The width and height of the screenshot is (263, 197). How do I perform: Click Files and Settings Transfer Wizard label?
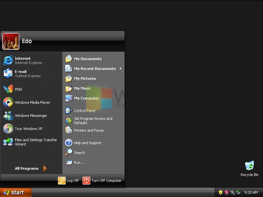coord(36,142)
